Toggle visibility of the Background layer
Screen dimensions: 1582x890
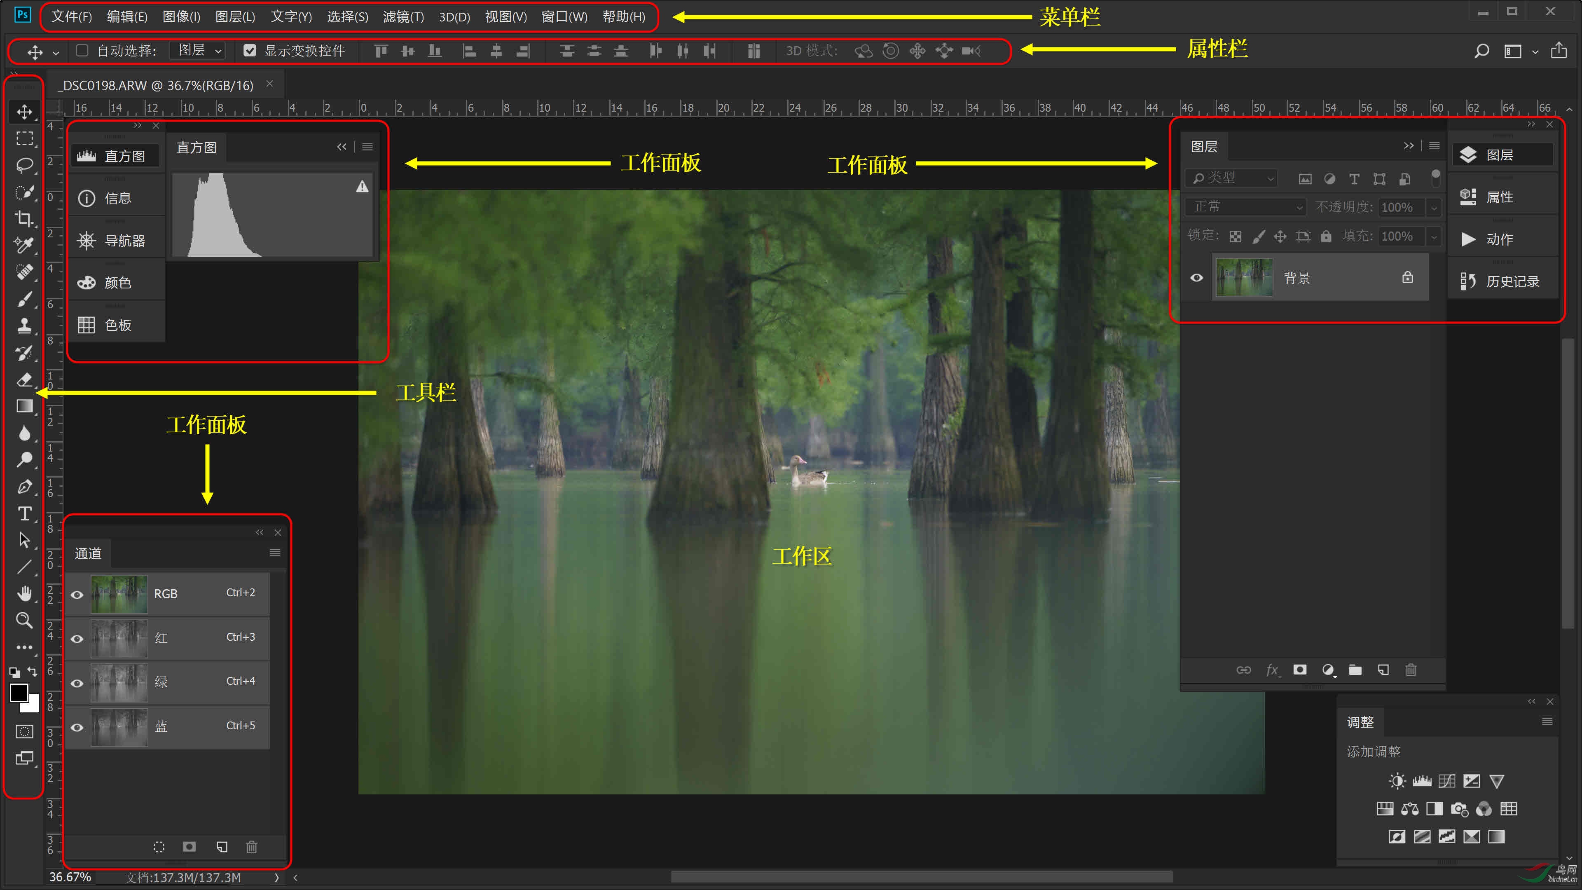pos(1196,278)
